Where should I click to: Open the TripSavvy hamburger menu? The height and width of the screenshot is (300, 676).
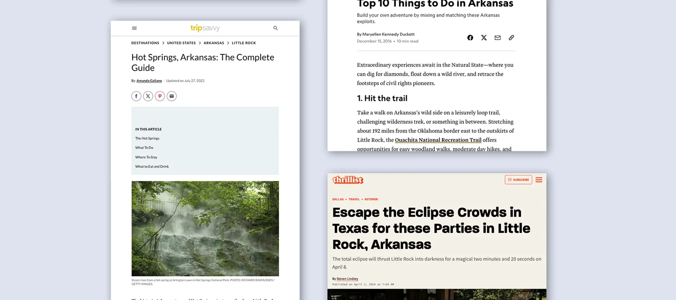point(134,28)
